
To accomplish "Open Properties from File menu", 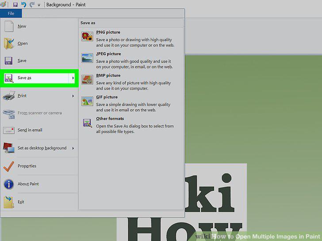I will [x=39, y=166].
